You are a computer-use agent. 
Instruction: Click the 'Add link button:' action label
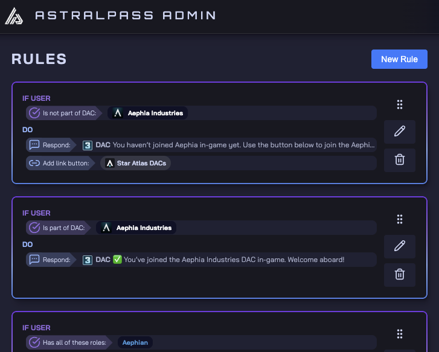(66, 163)
